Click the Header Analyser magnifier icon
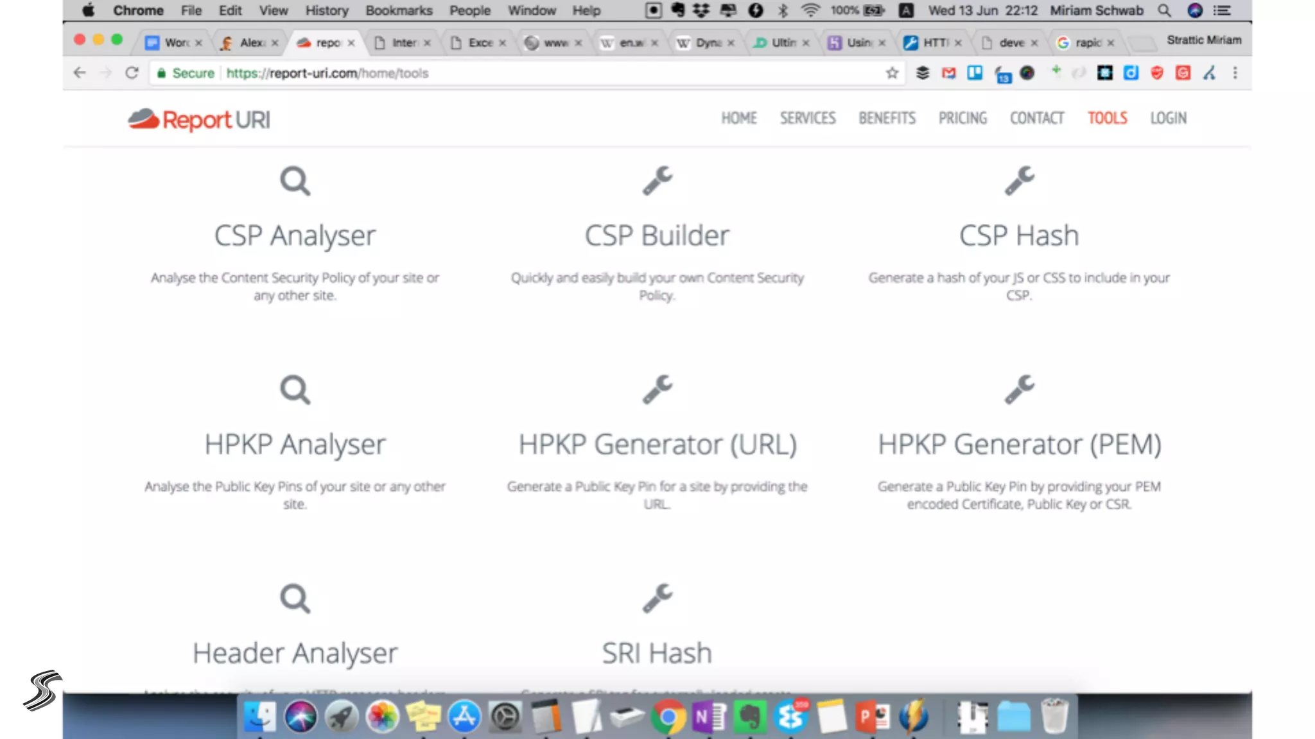 point(295,599)
